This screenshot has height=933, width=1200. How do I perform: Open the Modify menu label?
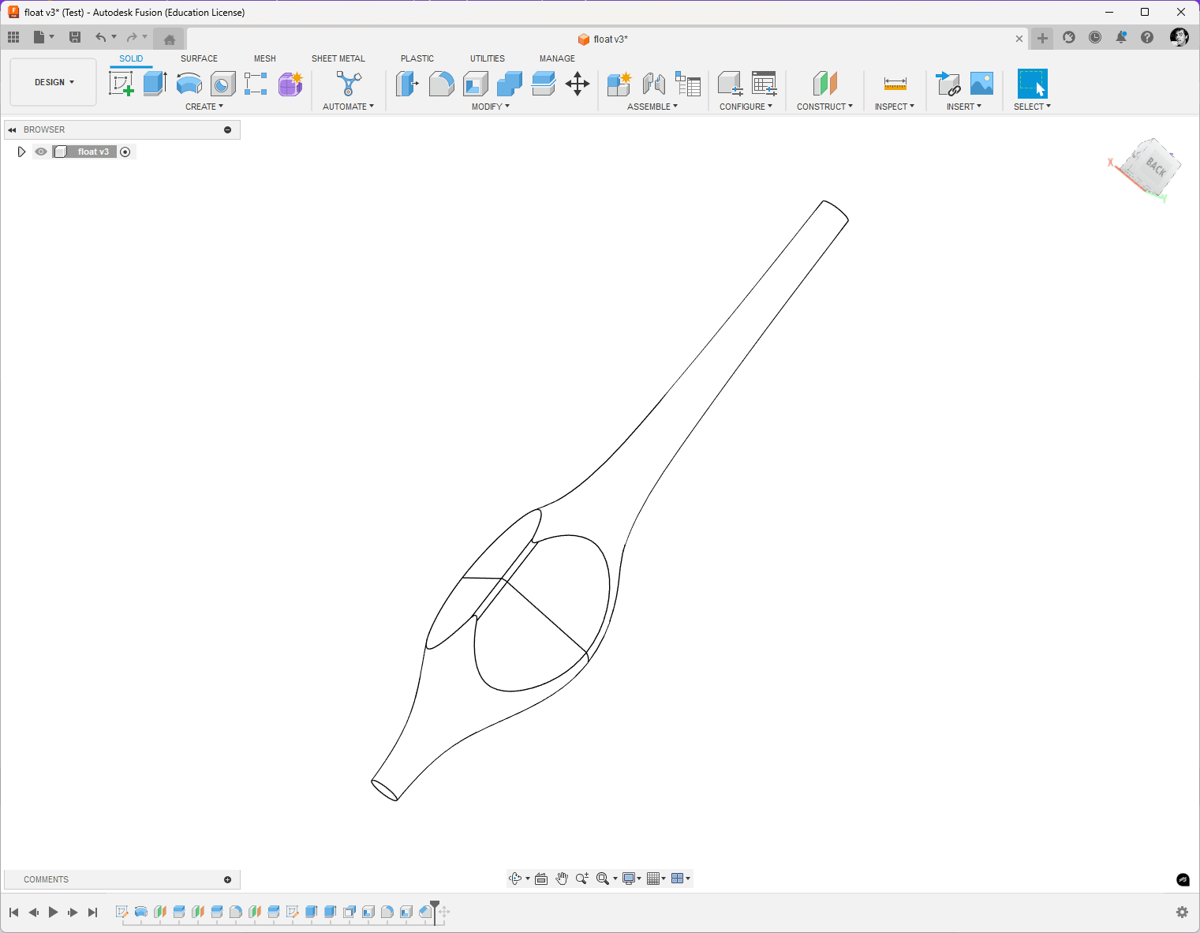491,107
